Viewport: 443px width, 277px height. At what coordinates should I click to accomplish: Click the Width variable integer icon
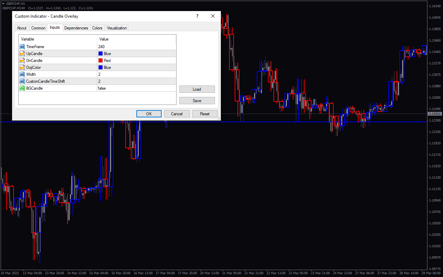click(22, 74)
